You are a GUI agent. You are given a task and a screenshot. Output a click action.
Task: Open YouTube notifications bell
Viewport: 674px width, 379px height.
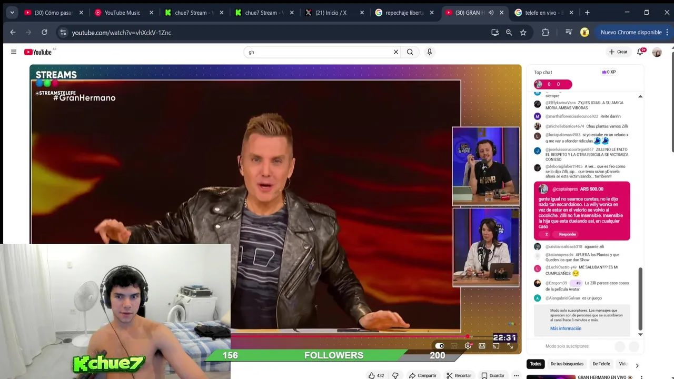tap(641, 52)
